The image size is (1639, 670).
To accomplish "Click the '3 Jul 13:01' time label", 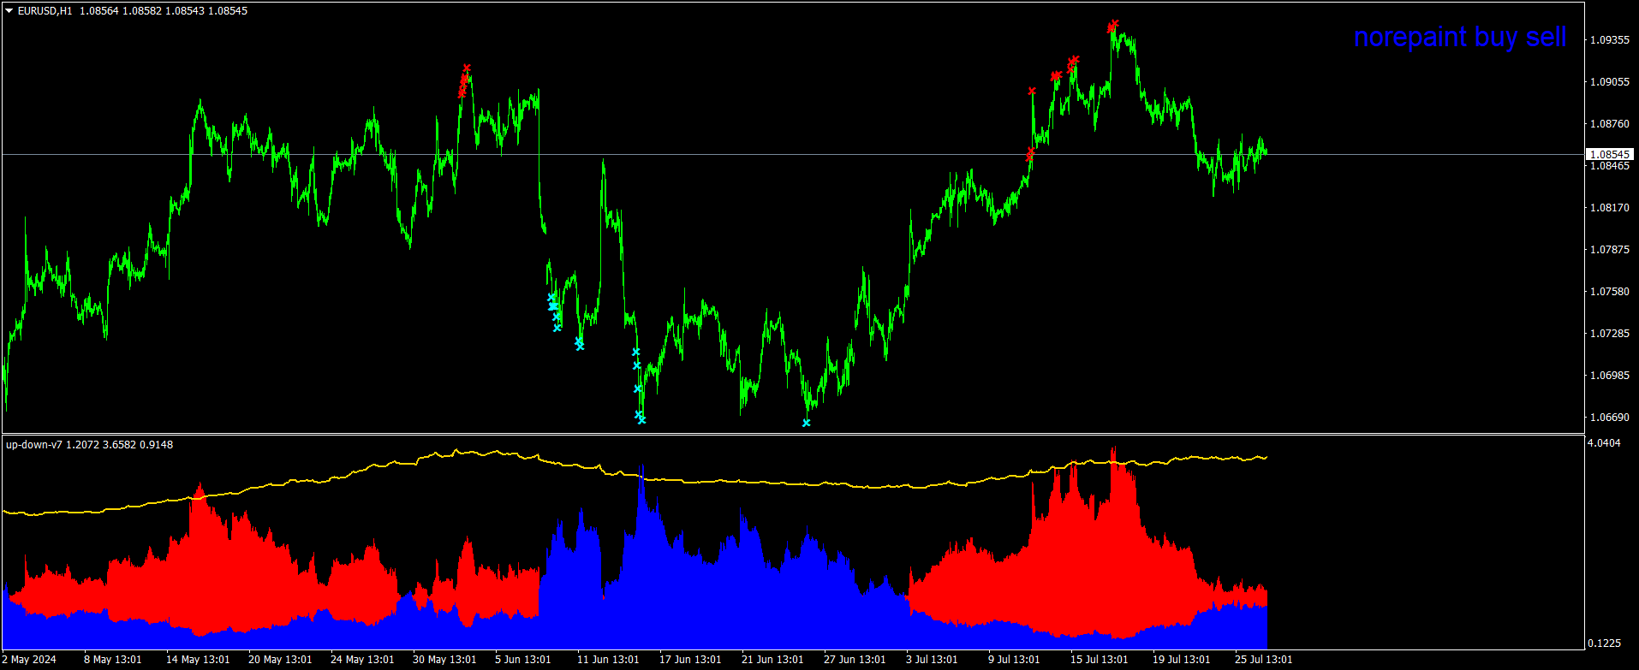I will [932, 660].
